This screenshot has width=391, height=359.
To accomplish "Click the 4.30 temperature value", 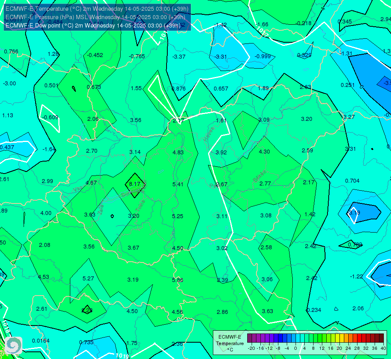I will pos(264,152).
